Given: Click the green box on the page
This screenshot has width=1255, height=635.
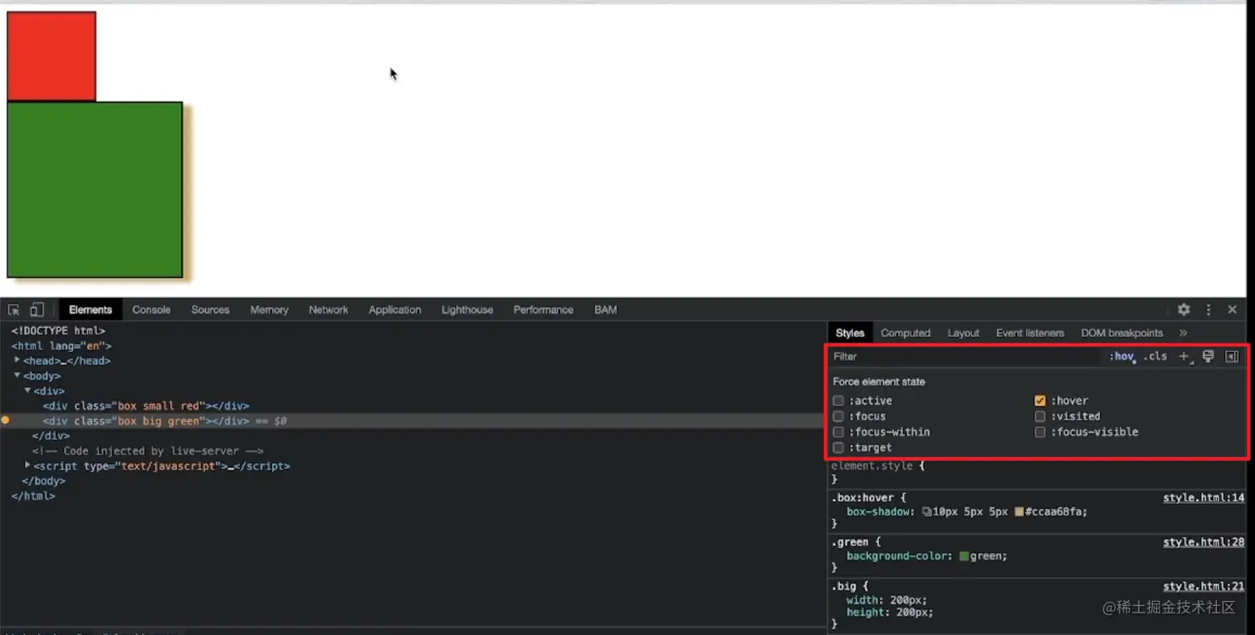Looking at the screenshot, I should (x=95, y=189).
